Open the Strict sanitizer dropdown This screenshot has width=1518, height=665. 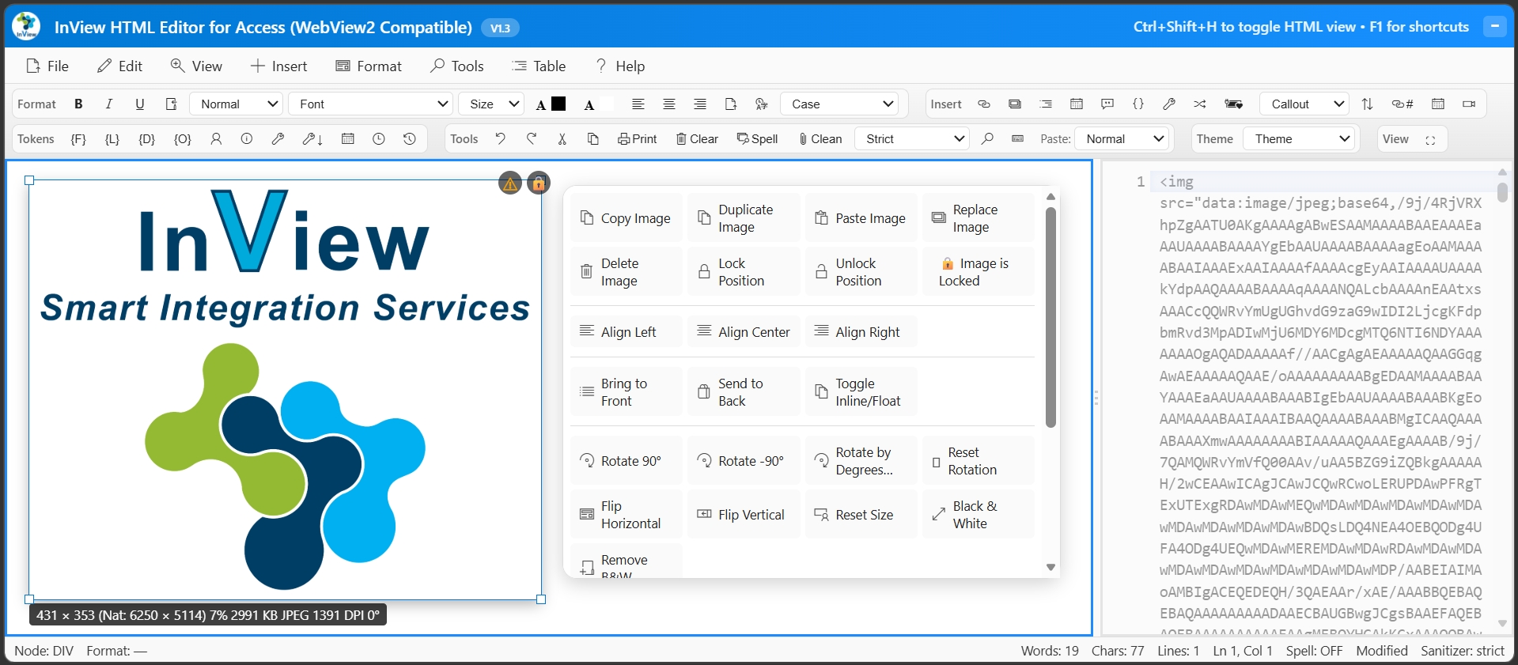[912, 139]
